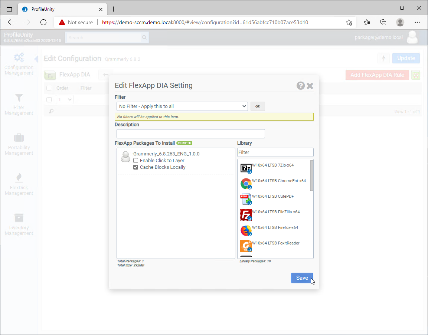428x335 pixels.
Task: Open the browser Favorites list
Action: pyautogui.click(x=367, y=22)
